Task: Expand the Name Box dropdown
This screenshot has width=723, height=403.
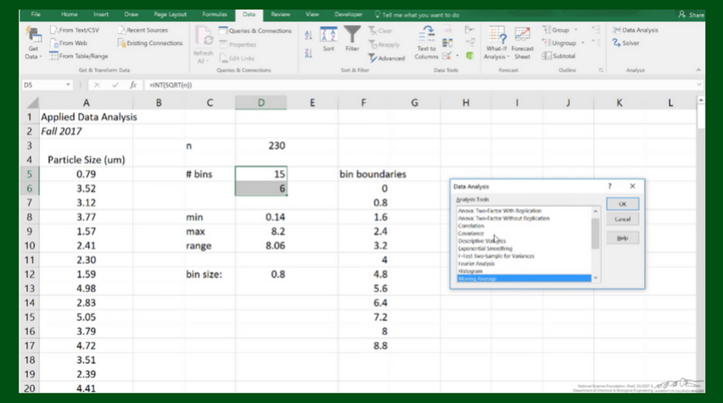Action: (68, 85)
